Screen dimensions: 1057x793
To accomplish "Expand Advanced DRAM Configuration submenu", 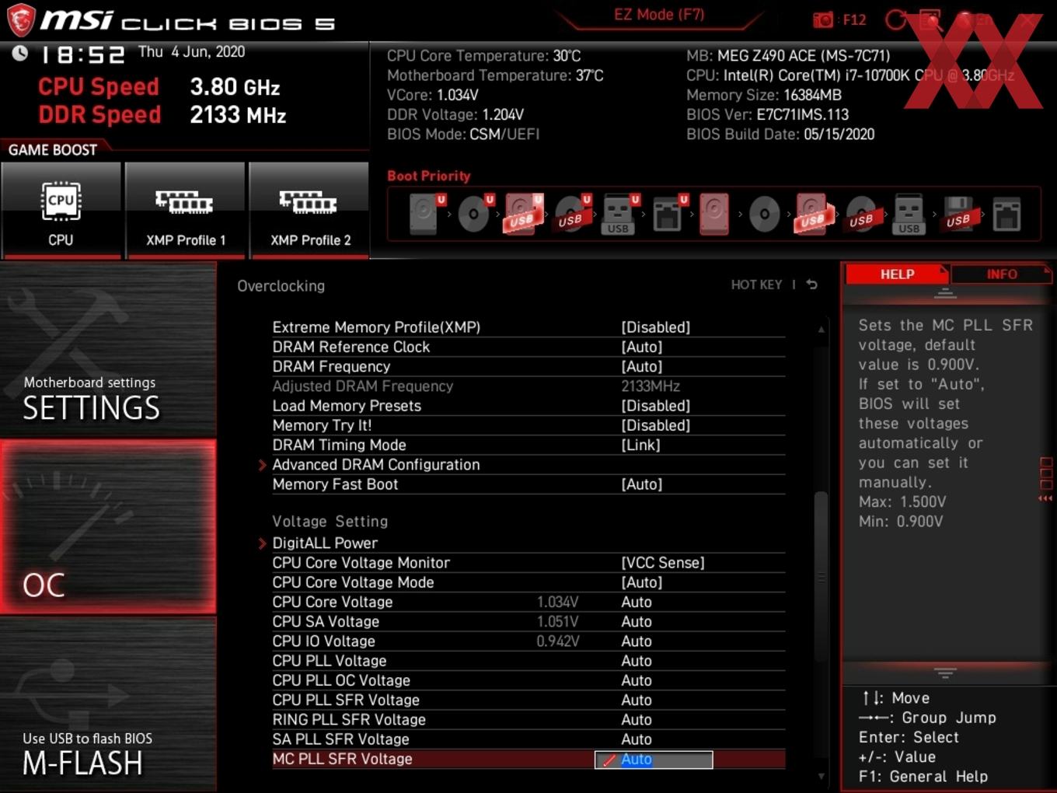I will tap(376, 464).
